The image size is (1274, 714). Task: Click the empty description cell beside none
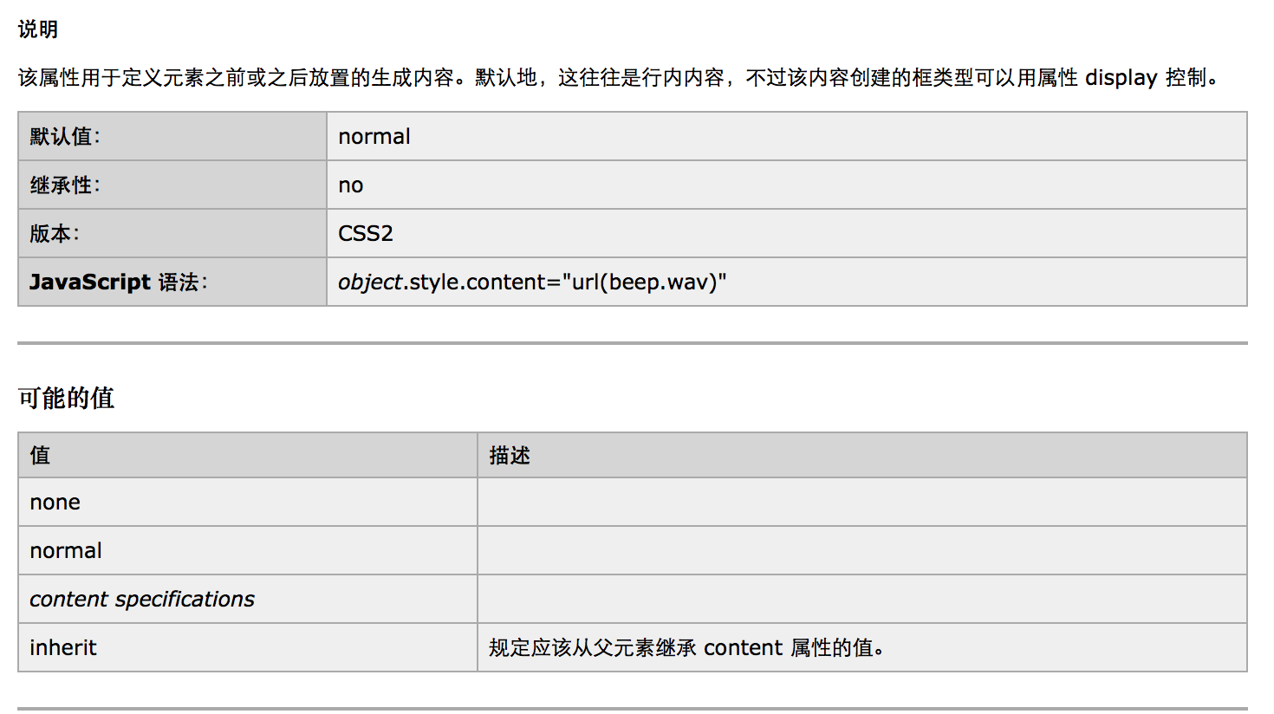click(x=862, y=502)
